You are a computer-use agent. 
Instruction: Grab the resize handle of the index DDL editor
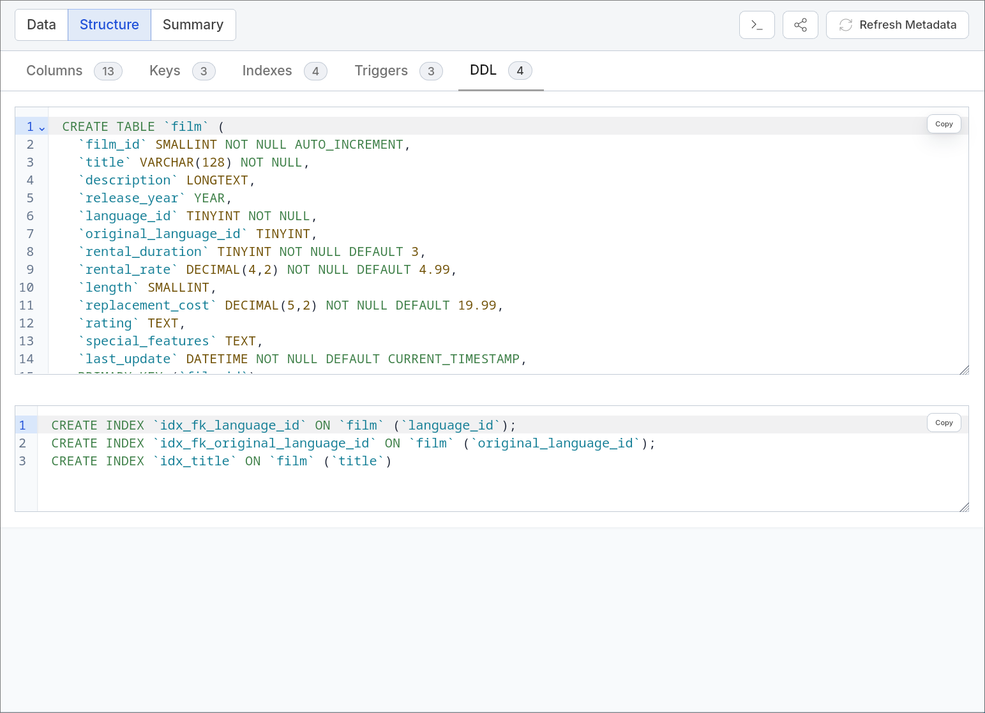[x=964, y=507]
